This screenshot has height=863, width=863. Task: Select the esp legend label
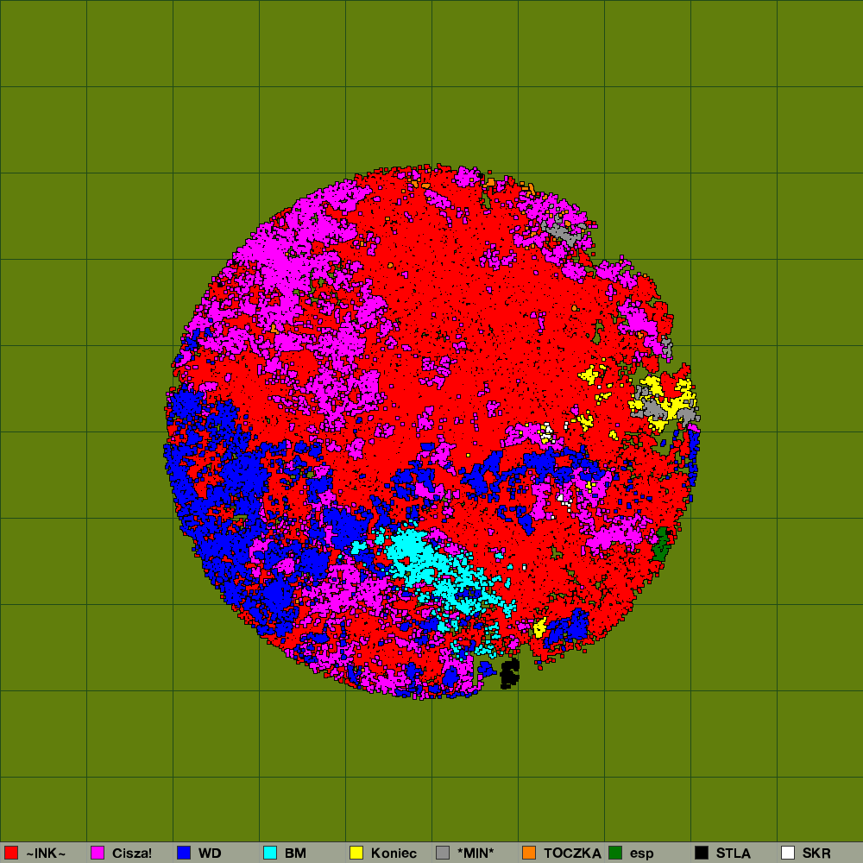tap(642, 854)
